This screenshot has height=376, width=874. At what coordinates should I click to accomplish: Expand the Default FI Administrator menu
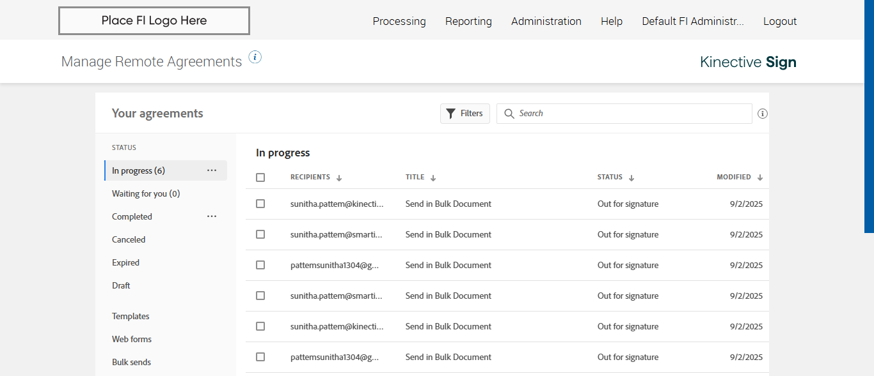click(692, 21)
